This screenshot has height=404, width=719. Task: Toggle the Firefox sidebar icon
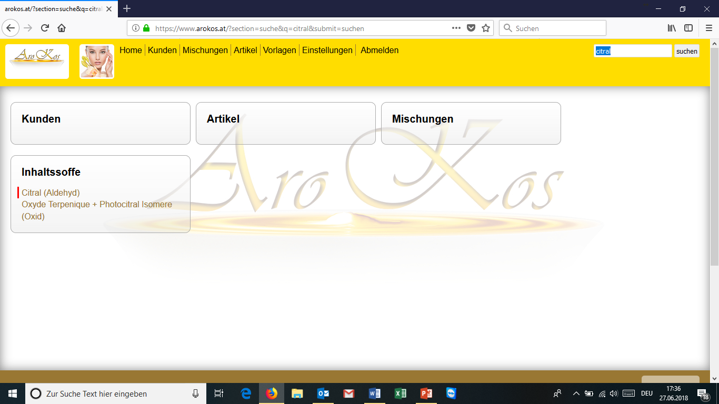(x=688, y=28)
